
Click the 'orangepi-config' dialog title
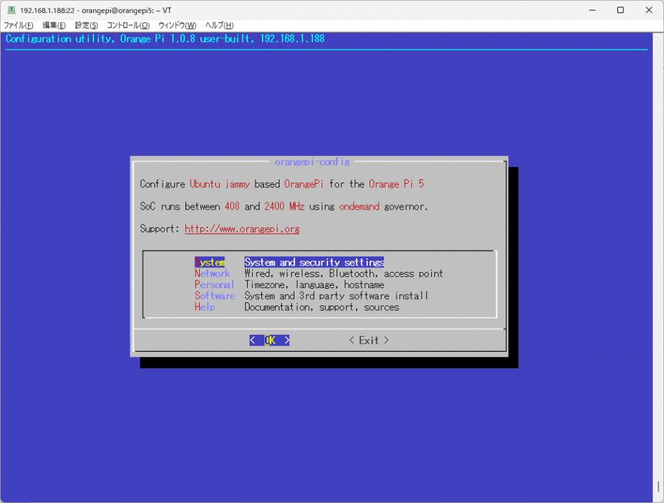(312, 162)
